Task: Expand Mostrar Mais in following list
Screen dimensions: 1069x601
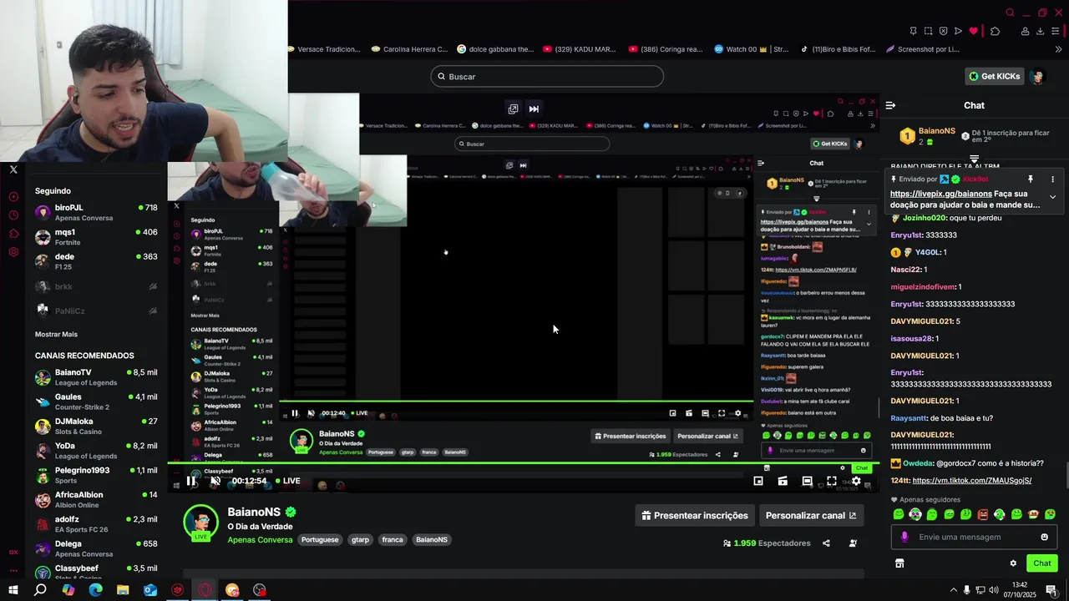Action: click(56, 334)
